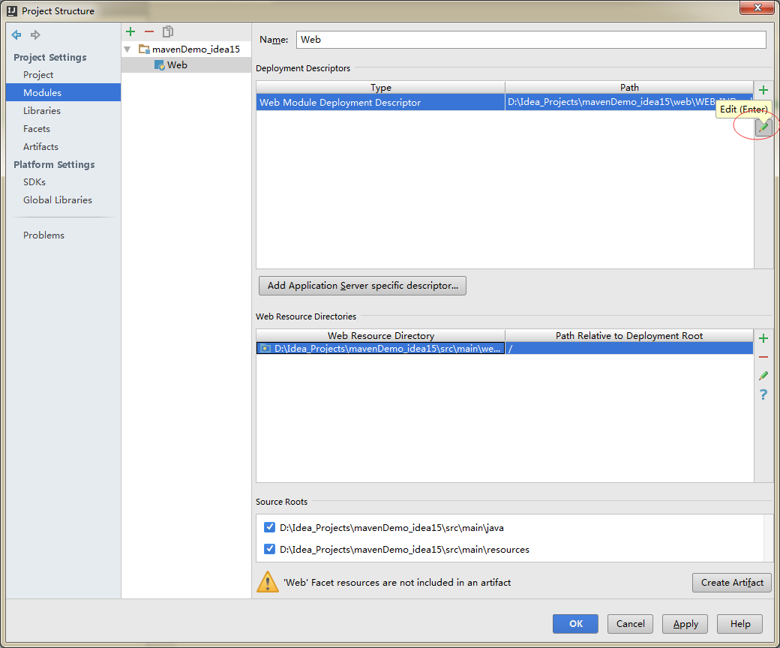Remove the web resource directory with the minus icon
The width and height of the screenshot is (780, 648).
coord(763,357)
